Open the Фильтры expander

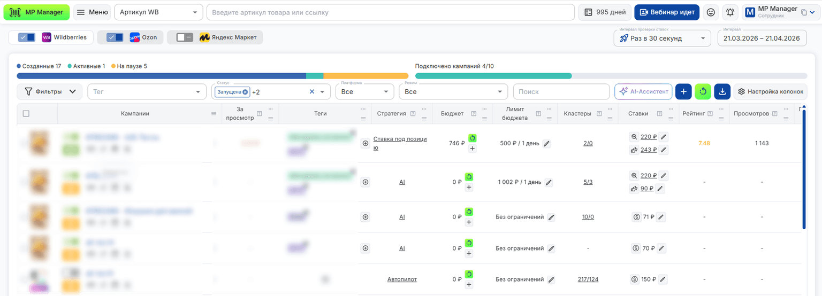click(50, 92)
